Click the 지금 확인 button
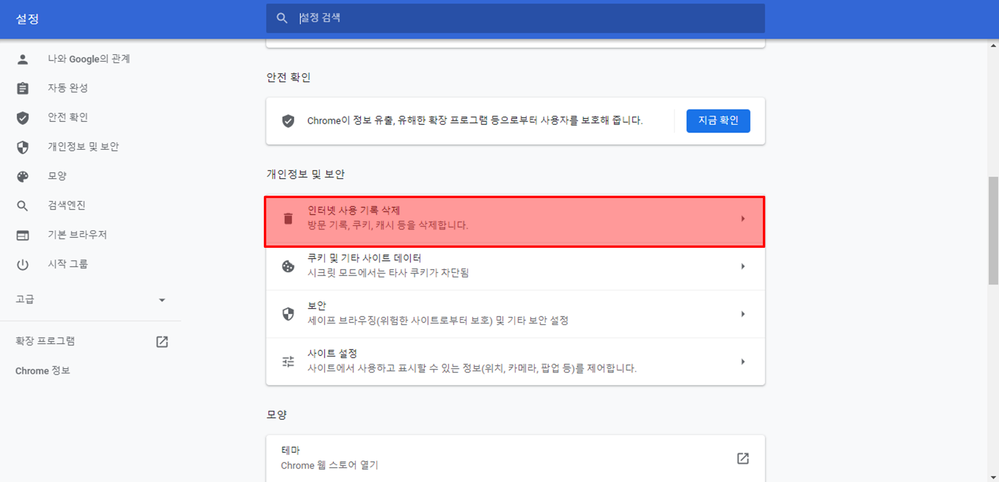Screen dimensions: 999x482 (718, 121)
